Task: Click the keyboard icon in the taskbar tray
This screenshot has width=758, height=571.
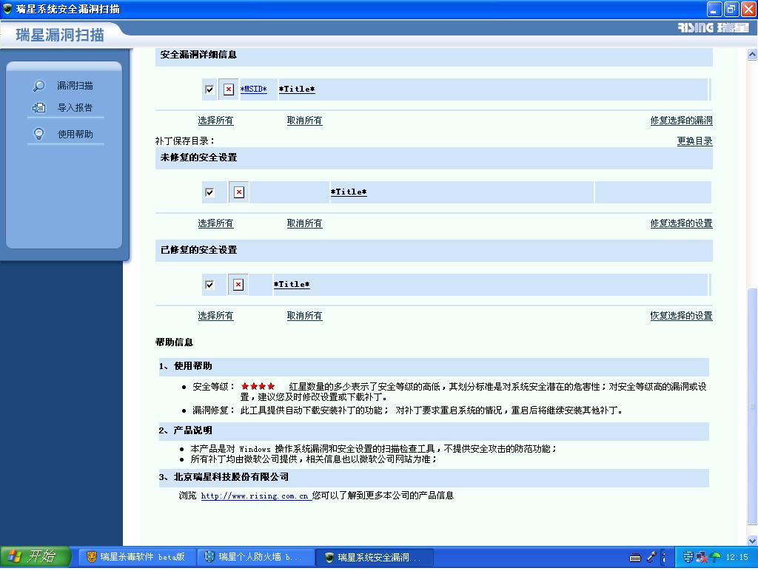Action: 635,558
